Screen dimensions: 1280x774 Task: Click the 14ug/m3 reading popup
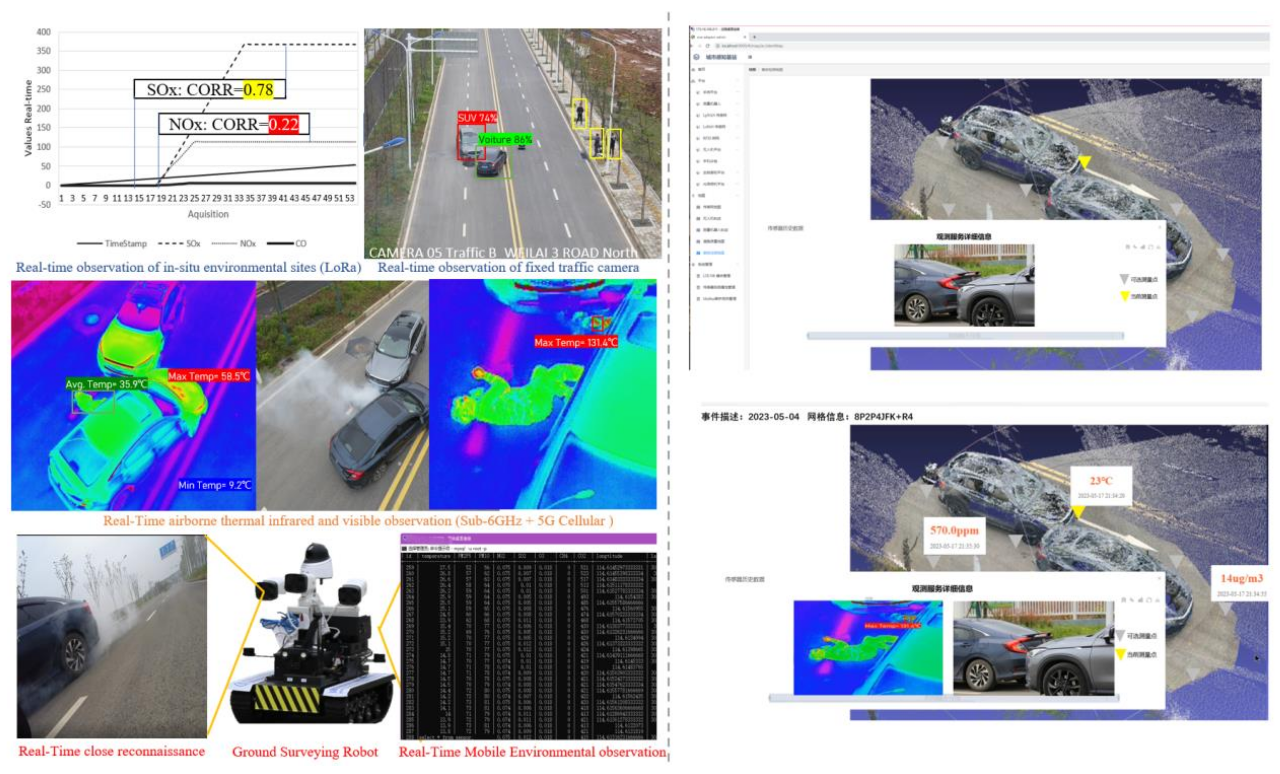pos(1241,584)
